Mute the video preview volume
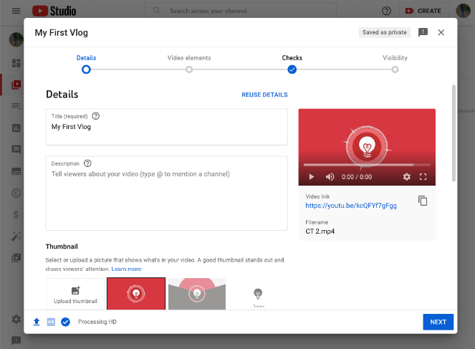This screenshot has height=349, width=475. pyautogui.click(x=330, y=176)
